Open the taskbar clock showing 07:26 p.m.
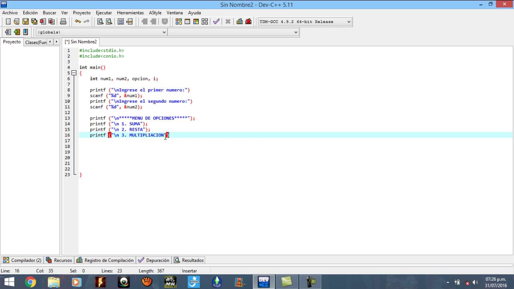Image resolution: width=514 pixels, height=289 pixels. click(x=496, y=282)
